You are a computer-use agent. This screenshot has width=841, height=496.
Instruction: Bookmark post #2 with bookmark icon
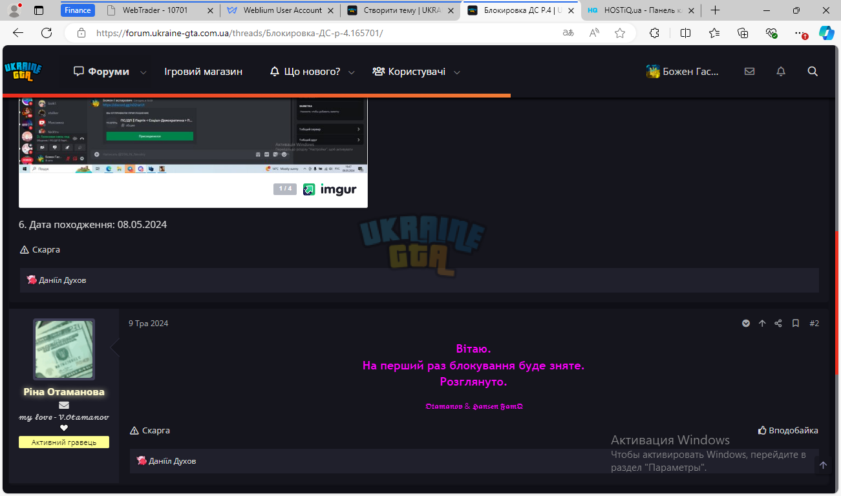[796, 323]
